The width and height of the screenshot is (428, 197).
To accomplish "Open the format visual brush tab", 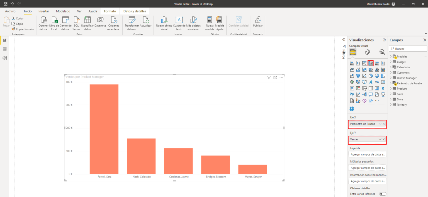I will [368, 52].
